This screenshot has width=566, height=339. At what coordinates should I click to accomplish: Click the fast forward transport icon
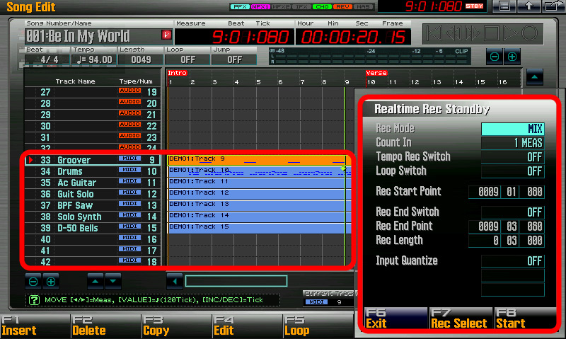[473, 33]
